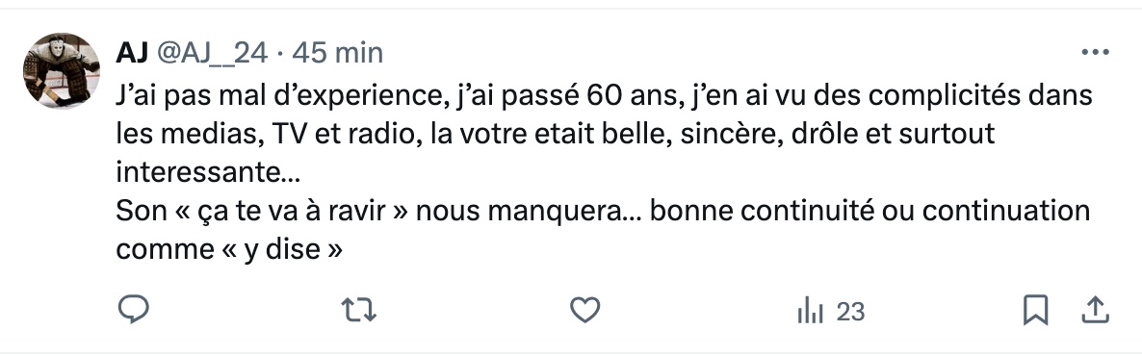This screenshot has height=356, width=1142.
Task: Click the « ça te va à ravir » phrase
Action: tap(291, 211)
